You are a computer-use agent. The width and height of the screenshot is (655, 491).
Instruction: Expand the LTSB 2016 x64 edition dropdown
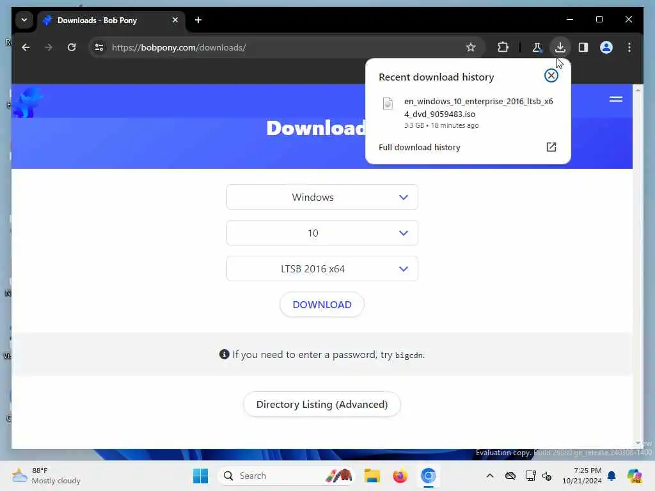point(322,269)
